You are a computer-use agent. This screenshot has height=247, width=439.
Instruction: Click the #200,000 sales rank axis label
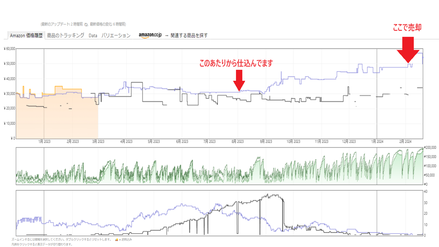click(430, 148)
